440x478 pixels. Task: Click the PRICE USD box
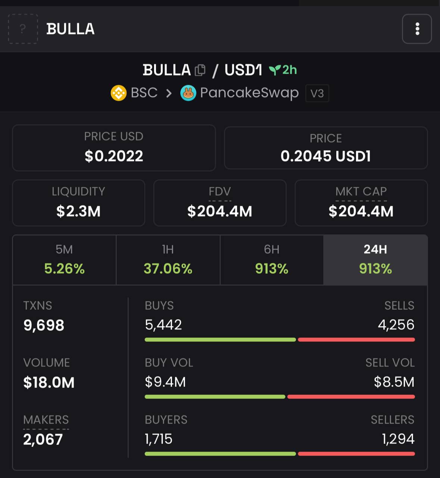click(114, 148)
